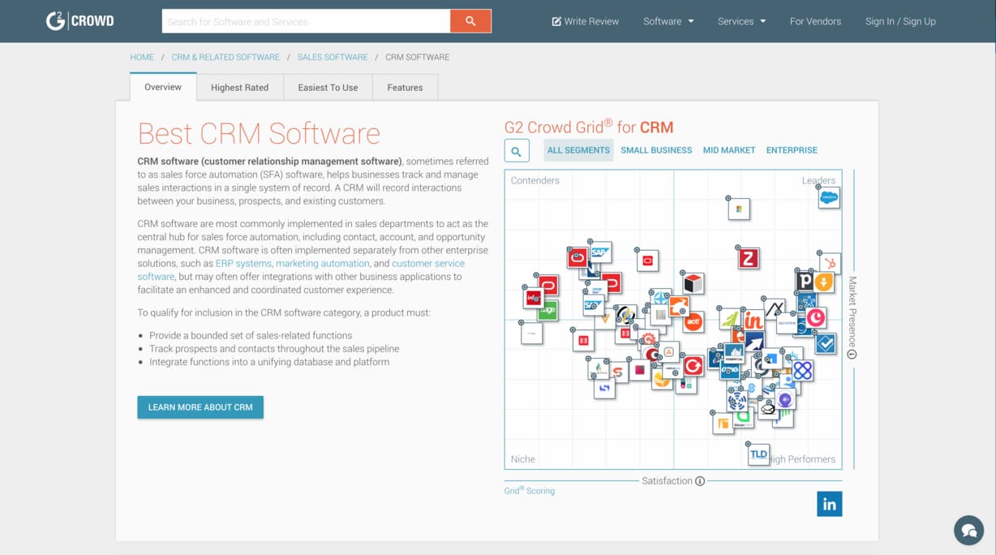Share via the LinkedIn icon
Image resolution: width=996 pixels, height=555 pixels.
[x=829, y=504]
